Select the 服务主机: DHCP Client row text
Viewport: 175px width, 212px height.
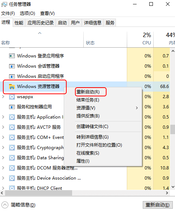pos(39,188)
